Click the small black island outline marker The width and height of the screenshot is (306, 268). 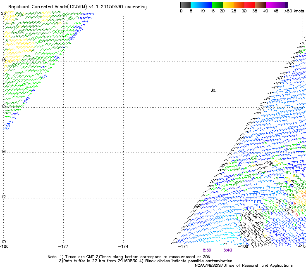pyautogui.click(x=213, y=90)
